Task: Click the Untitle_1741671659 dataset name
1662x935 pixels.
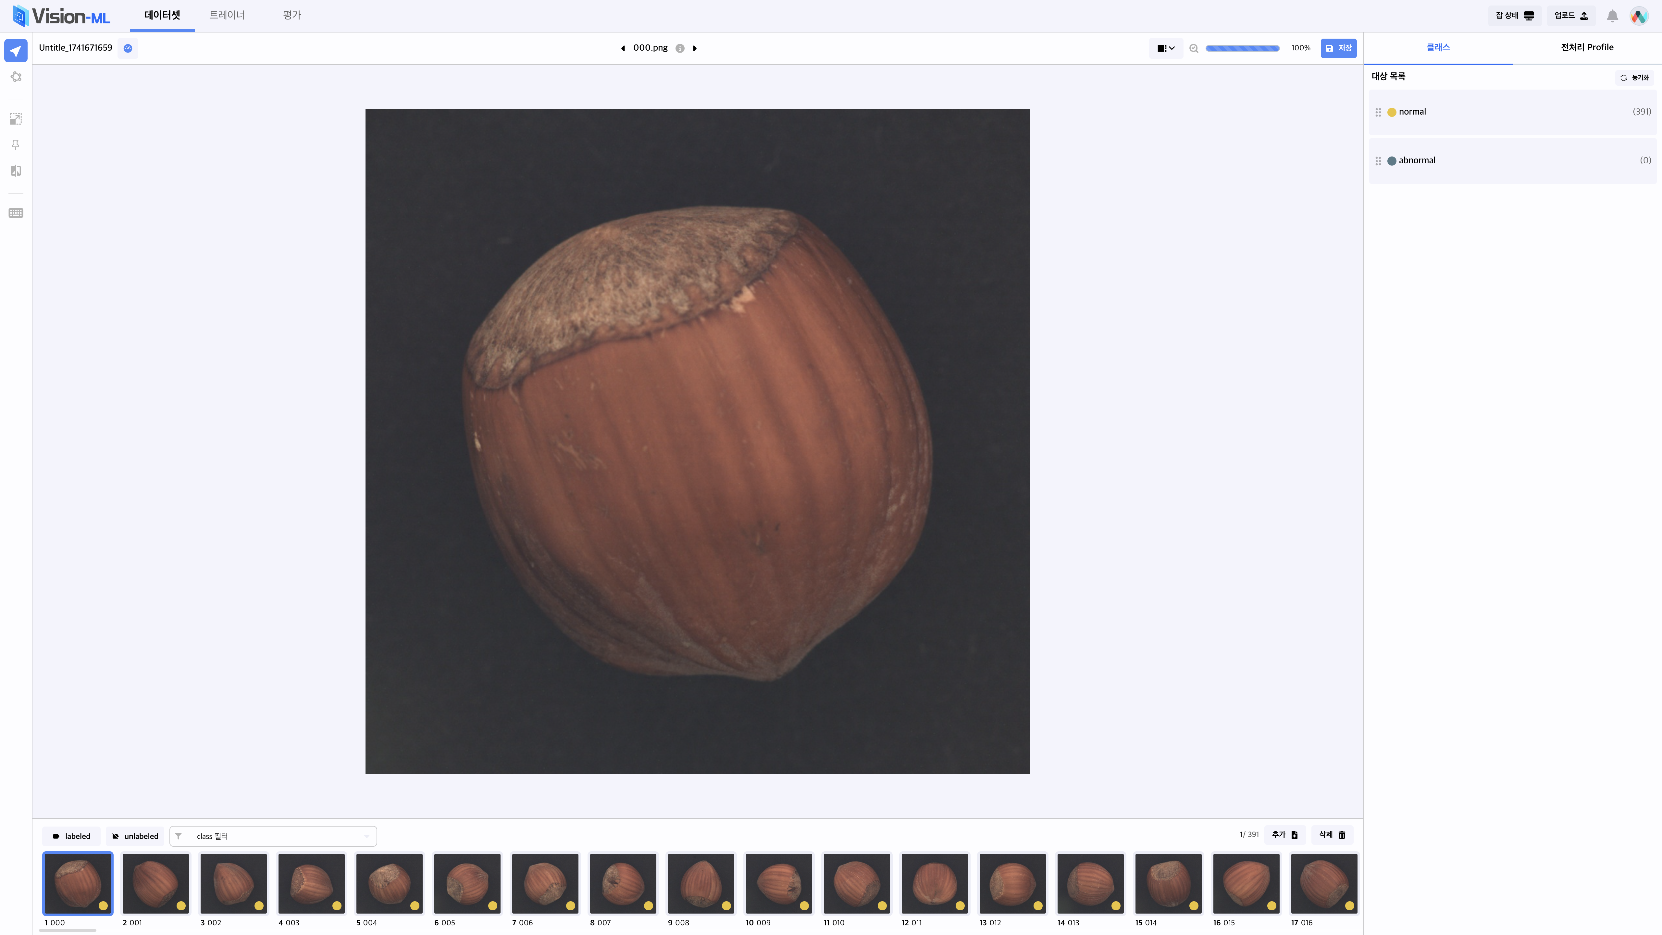Action: (76, 48)
